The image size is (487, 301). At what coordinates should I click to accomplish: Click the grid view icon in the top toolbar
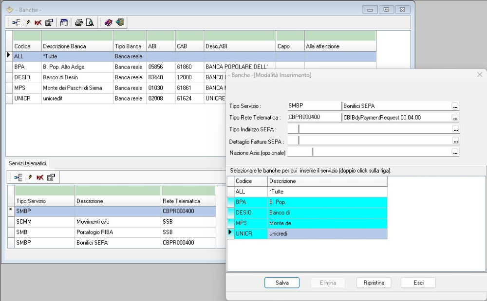click(64, 22)
